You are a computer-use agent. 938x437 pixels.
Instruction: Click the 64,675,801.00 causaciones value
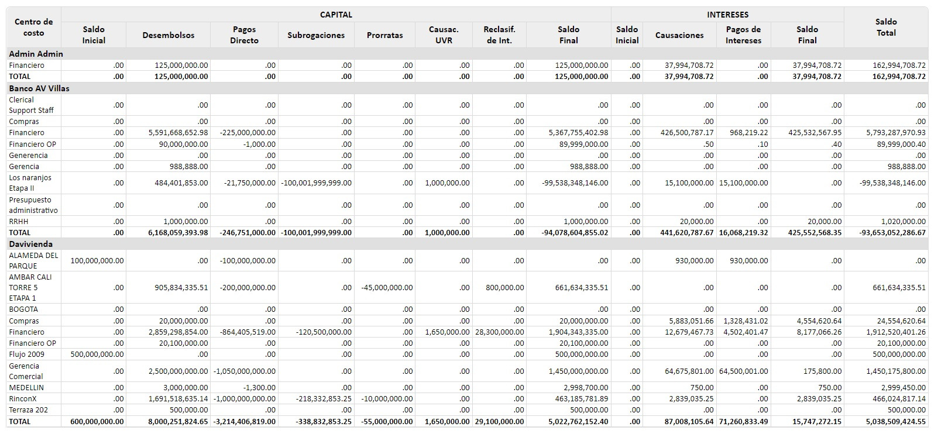pos(689,371)
